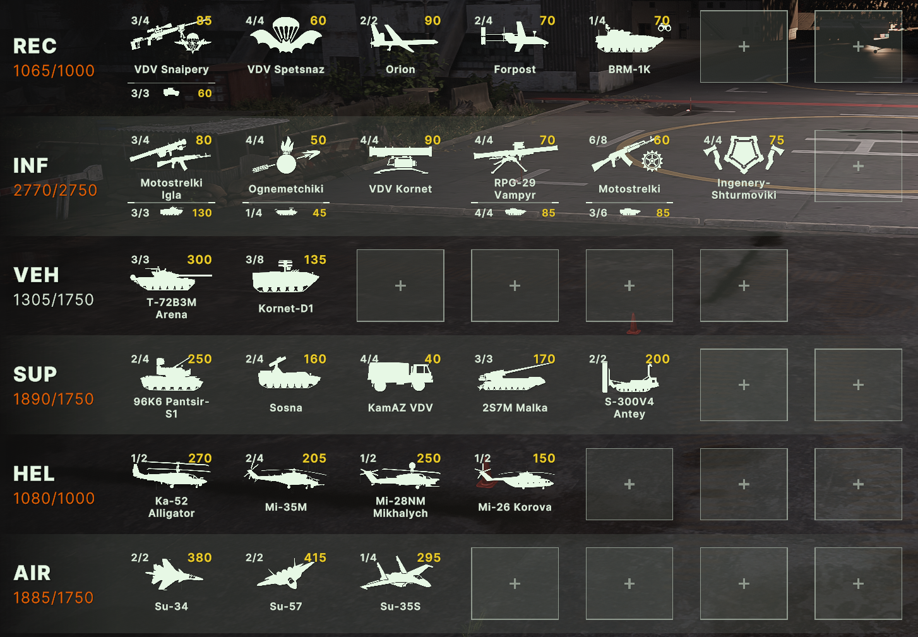918x637 pixels.
Task: Choose the S-300V4 Antey launcher
Action: (629, 385)
